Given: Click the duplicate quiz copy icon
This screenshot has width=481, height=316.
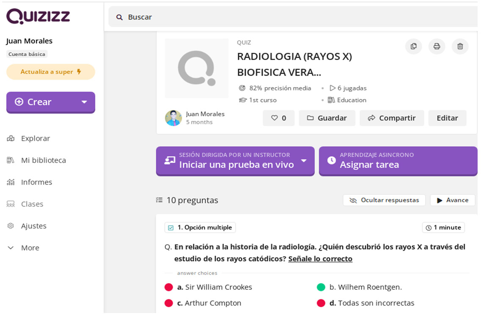Looking at the screenshot, I should coord(413,47).
